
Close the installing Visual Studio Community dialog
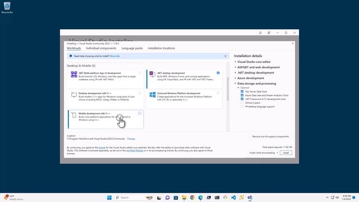click(293, 43)
